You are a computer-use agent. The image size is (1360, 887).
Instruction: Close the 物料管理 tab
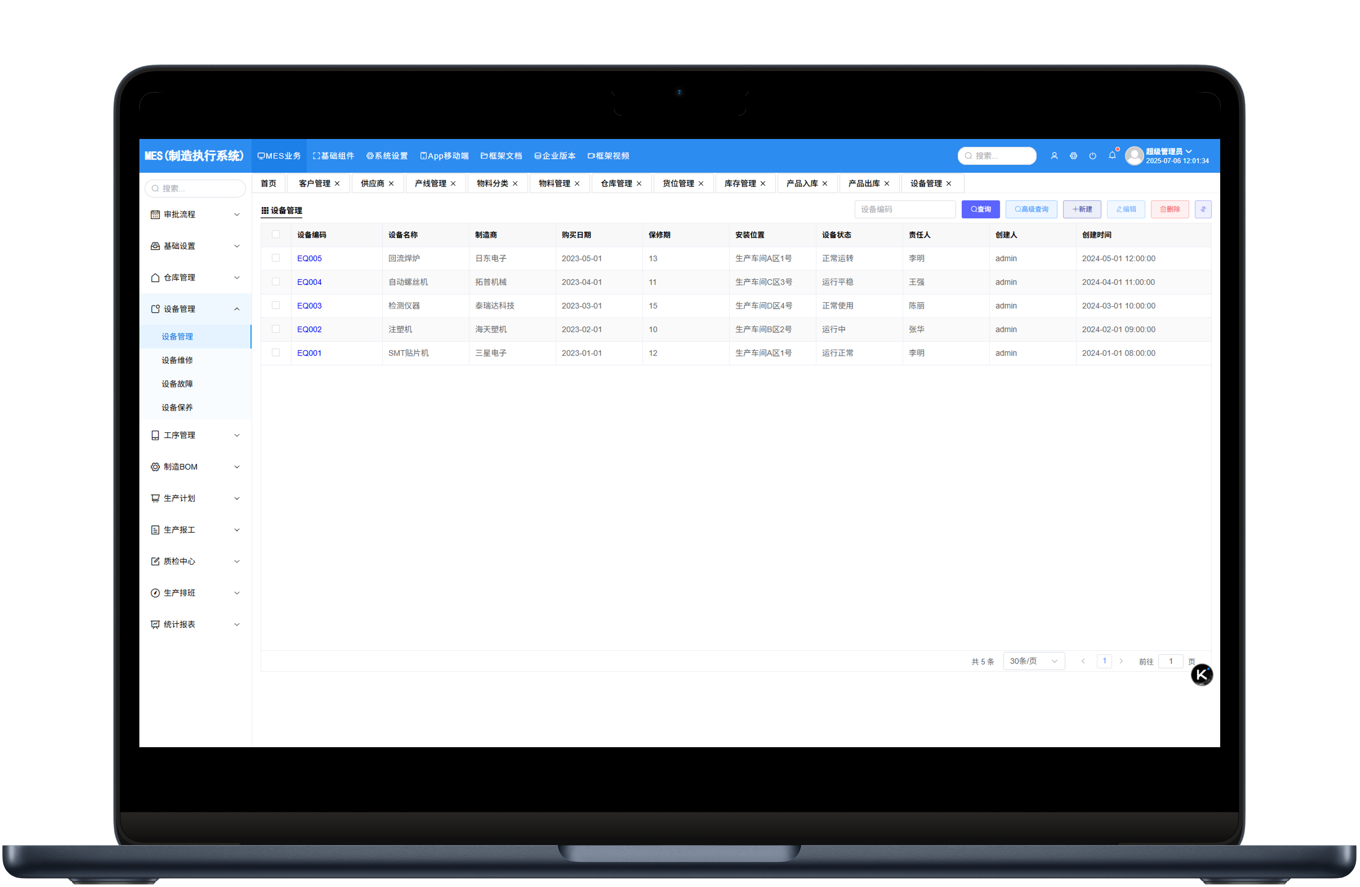[577, 183]
